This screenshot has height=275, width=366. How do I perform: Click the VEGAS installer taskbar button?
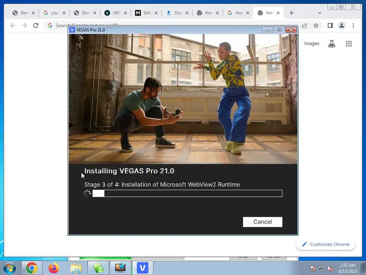pyautogui.click(x=143, y=268)
